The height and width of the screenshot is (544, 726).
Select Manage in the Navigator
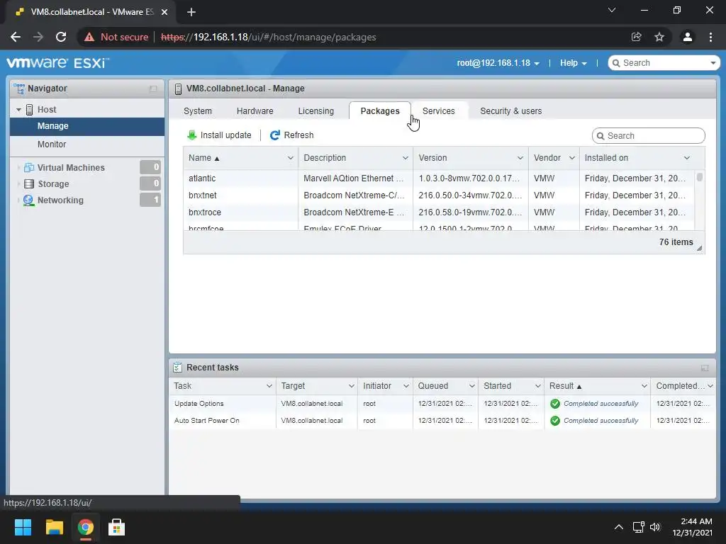point(87,126)
